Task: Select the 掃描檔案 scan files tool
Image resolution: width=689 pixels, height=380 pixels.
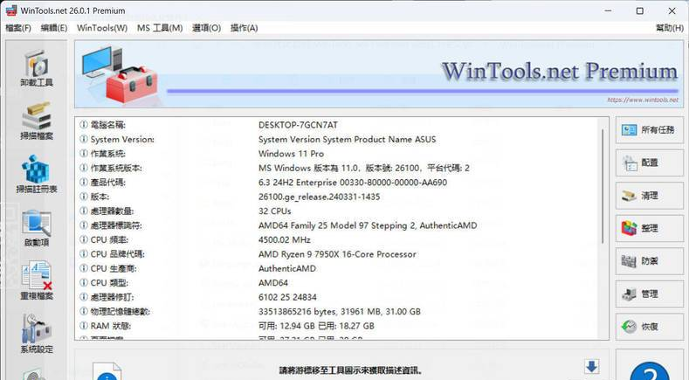Action: click(x=36, y=121)
